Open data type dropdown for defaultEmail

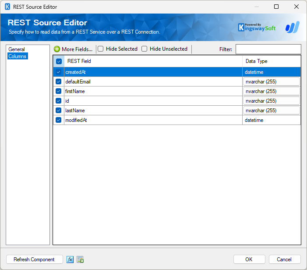[x=272, y=82]
